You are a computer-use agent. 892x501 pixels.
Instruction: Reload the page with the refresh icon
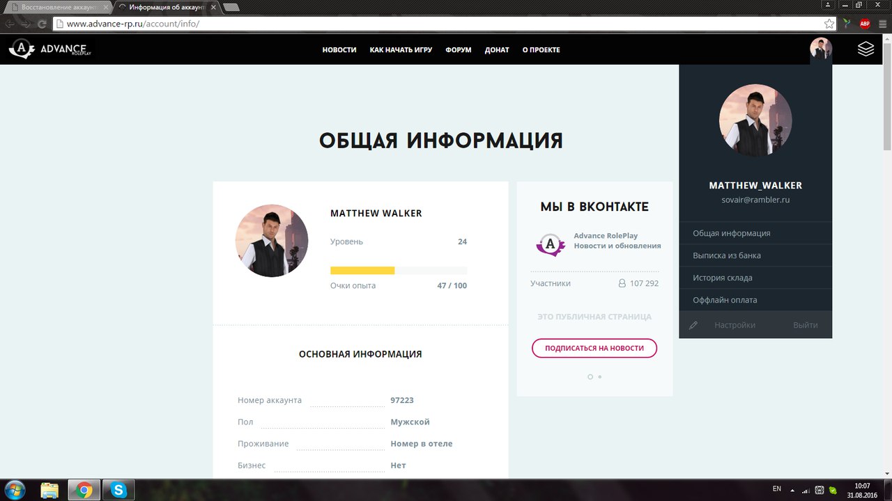pos(43,24)
